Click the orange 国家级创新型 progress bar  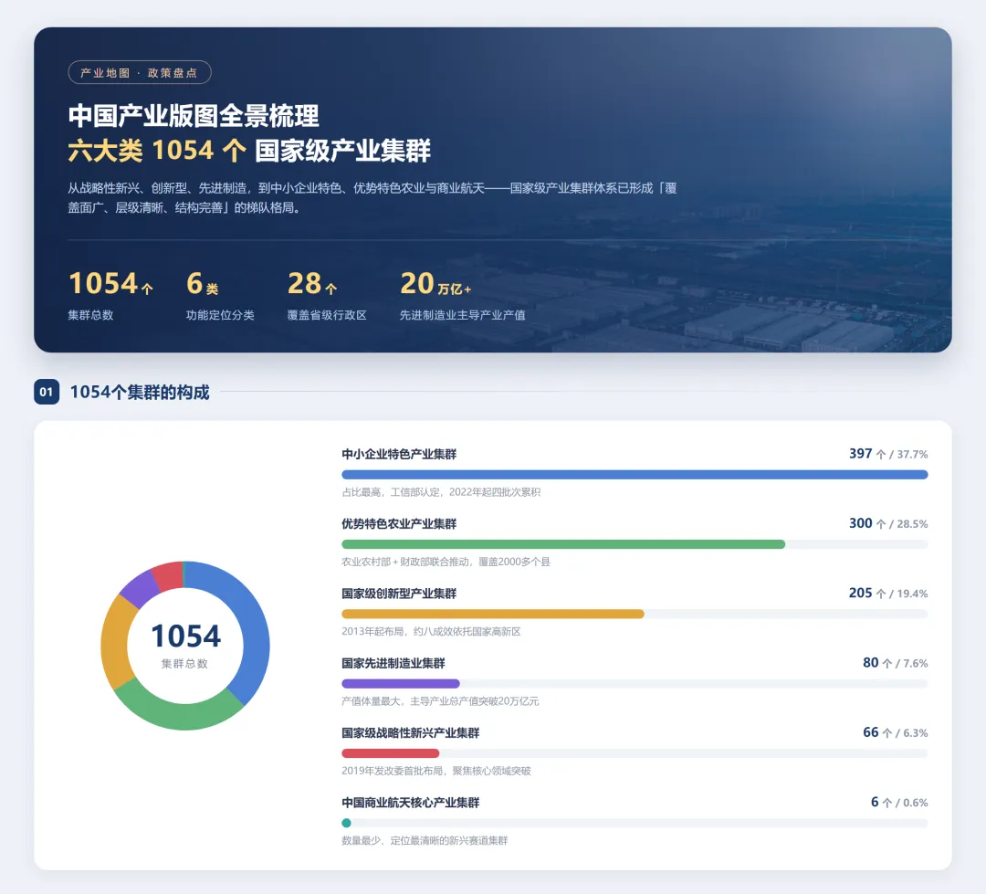pyautogui.click(x=493, y=615)
